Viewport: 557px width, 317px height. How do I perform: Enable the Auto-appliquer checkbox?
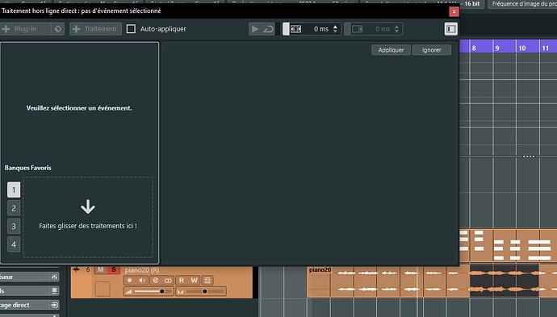tap(131, 29)
